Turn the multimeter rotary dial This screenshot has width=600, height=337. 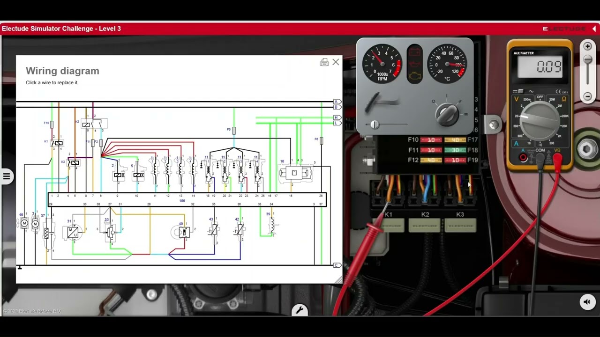[540, 121]
